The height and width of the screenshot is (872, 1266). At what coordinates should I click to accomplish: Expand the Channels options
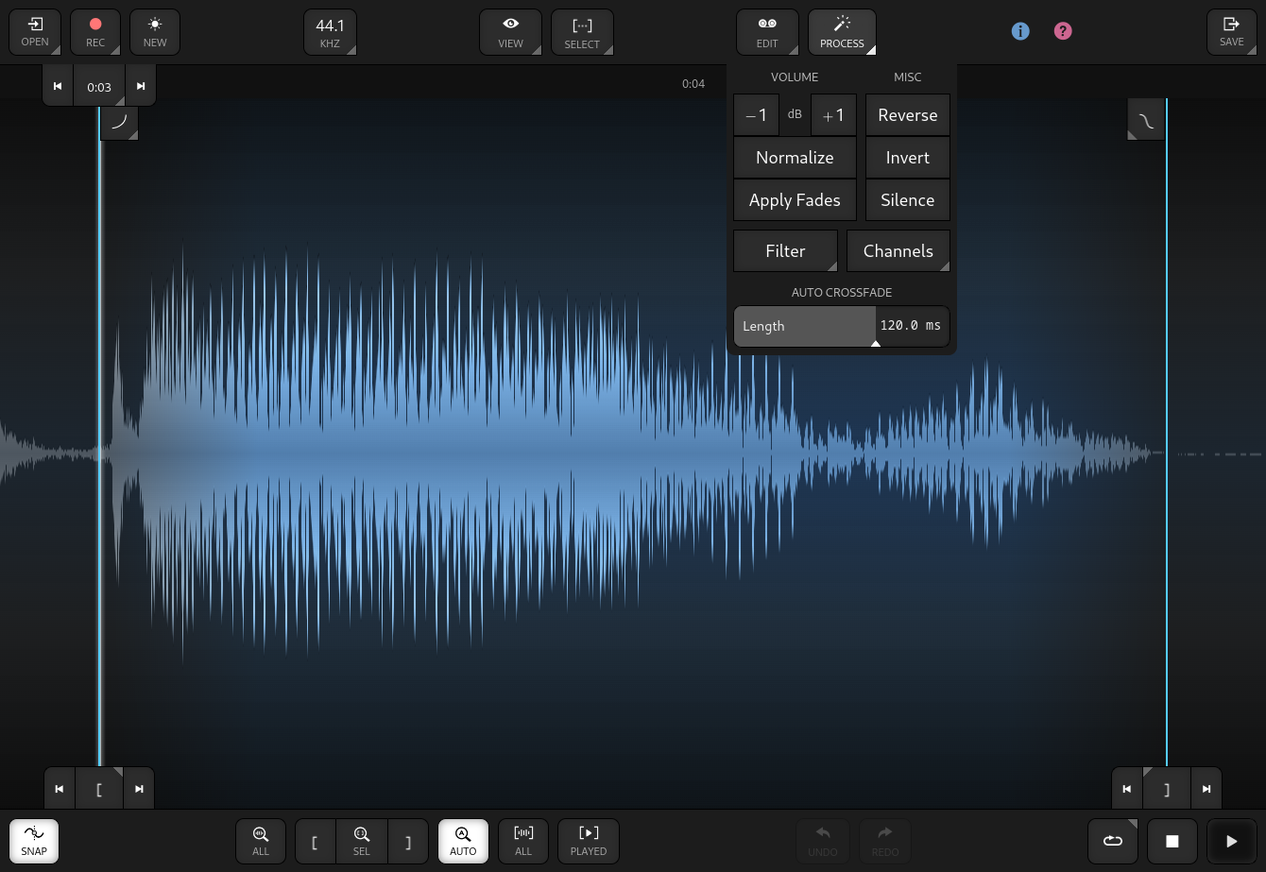tap(898, 251)
